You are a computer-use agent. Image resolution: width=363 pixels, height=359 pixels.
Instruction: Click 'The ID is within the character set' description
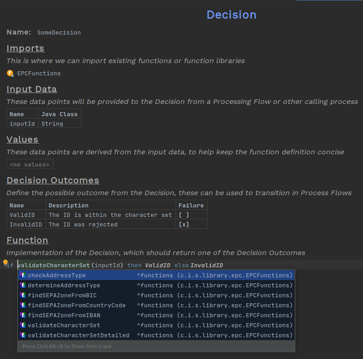pos(110,215)
